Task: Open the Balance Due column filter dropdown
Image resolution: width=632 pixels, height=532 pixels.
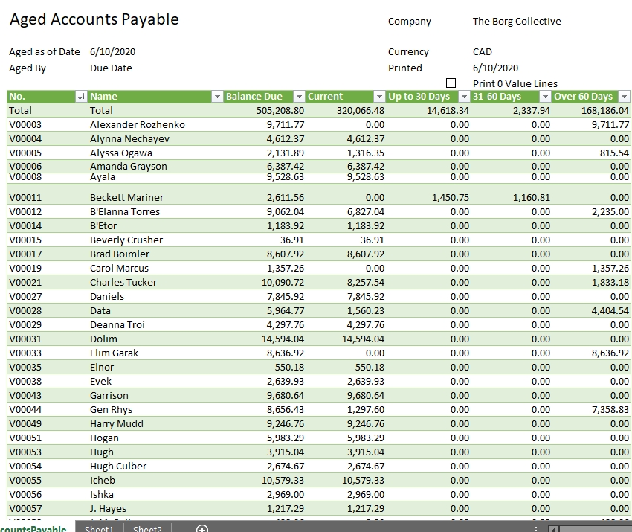Action: (299, 97)
